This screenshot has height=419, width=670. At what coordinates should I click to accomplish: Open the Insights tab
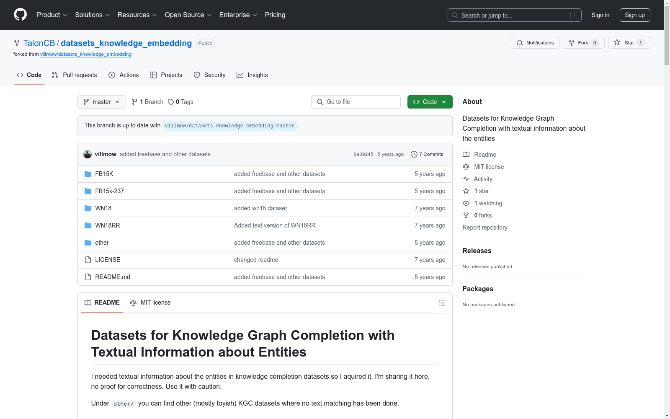[x=252, y=75]
